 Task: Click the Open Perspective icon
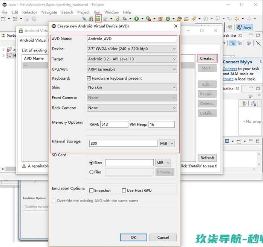[x=230, y=27]
